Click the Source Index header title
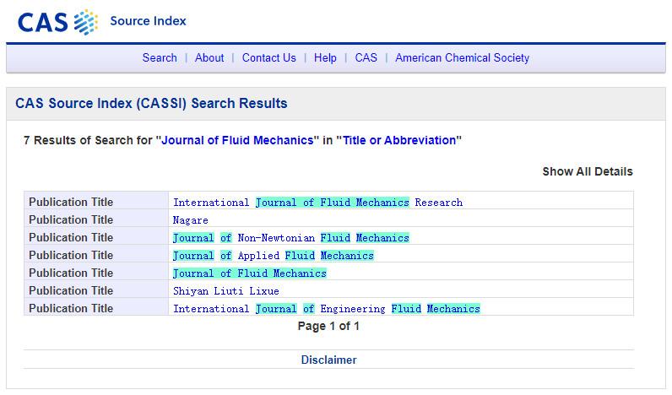 148,20
